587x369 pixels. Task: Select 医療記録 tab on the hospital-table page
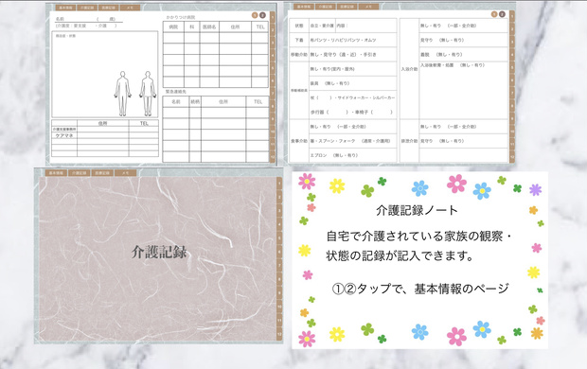[109, 8]
